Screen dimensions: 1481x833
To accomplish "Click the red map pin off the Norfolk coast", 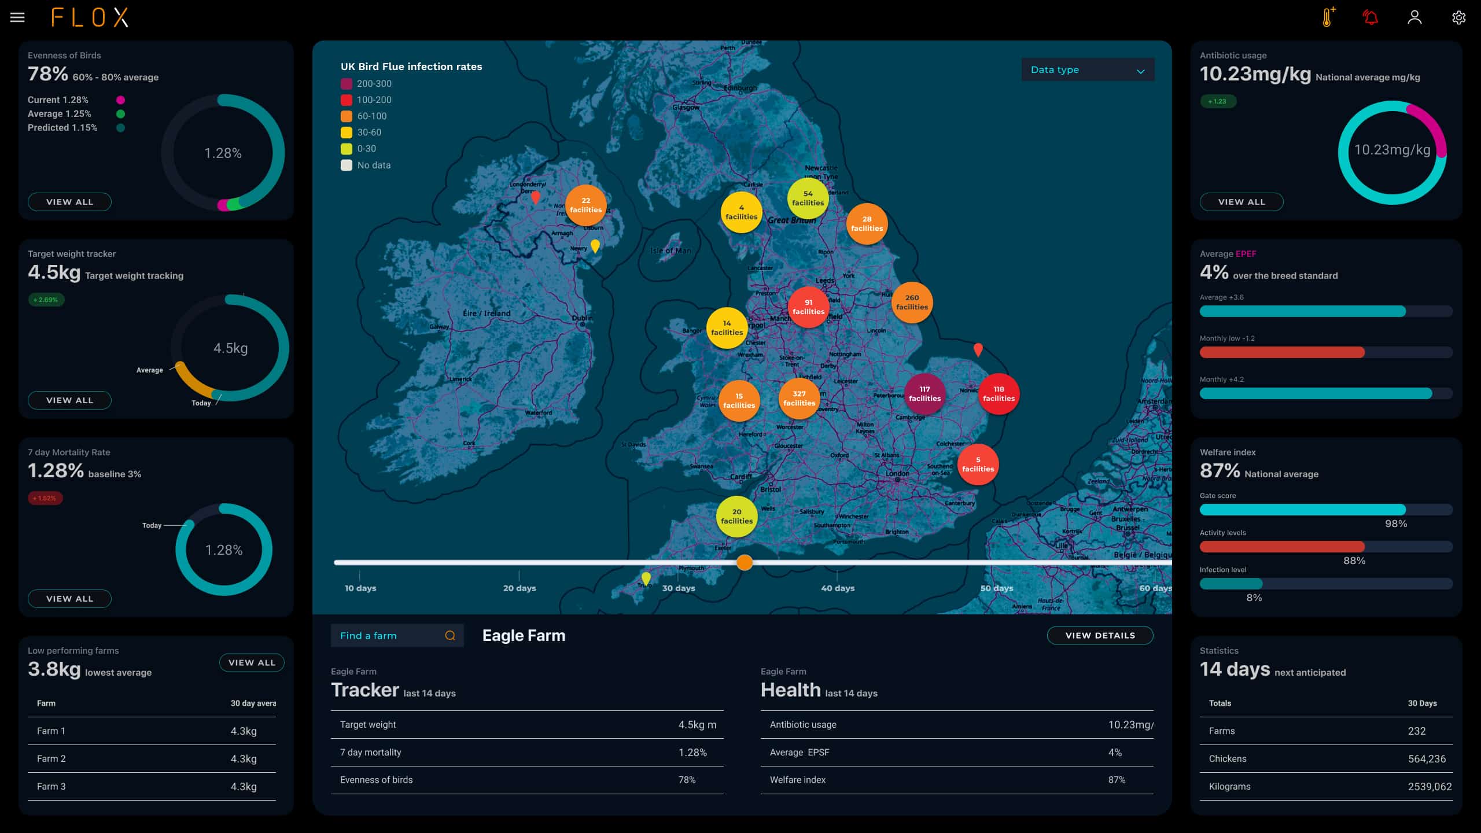I will tap(978, 349).
